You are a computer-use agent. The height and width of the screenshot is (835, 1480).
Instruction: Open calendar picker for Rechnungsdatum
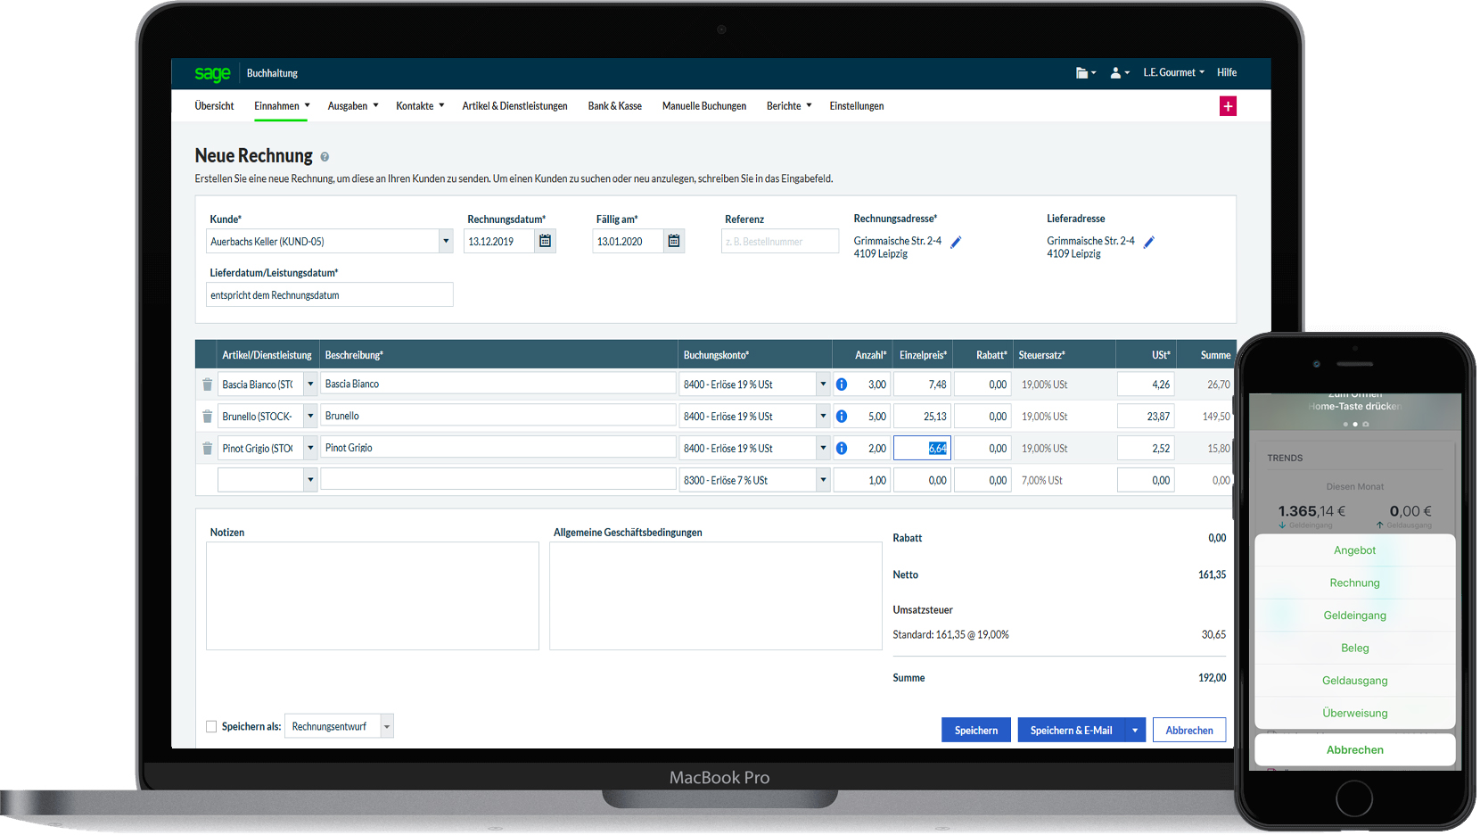click(545, 241)
